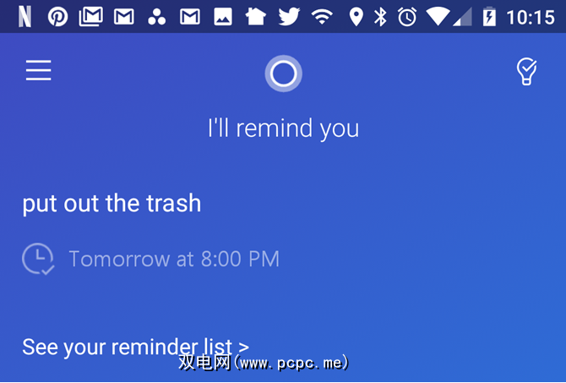Screen dimensions: 566x383
Task: Select the put out the trash reminder
Action: pyautogui.click(x=112, y=204)
